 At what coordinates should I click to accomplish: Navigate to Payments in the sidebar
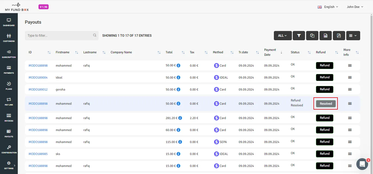pyautogui.click(x=9, y=70)
